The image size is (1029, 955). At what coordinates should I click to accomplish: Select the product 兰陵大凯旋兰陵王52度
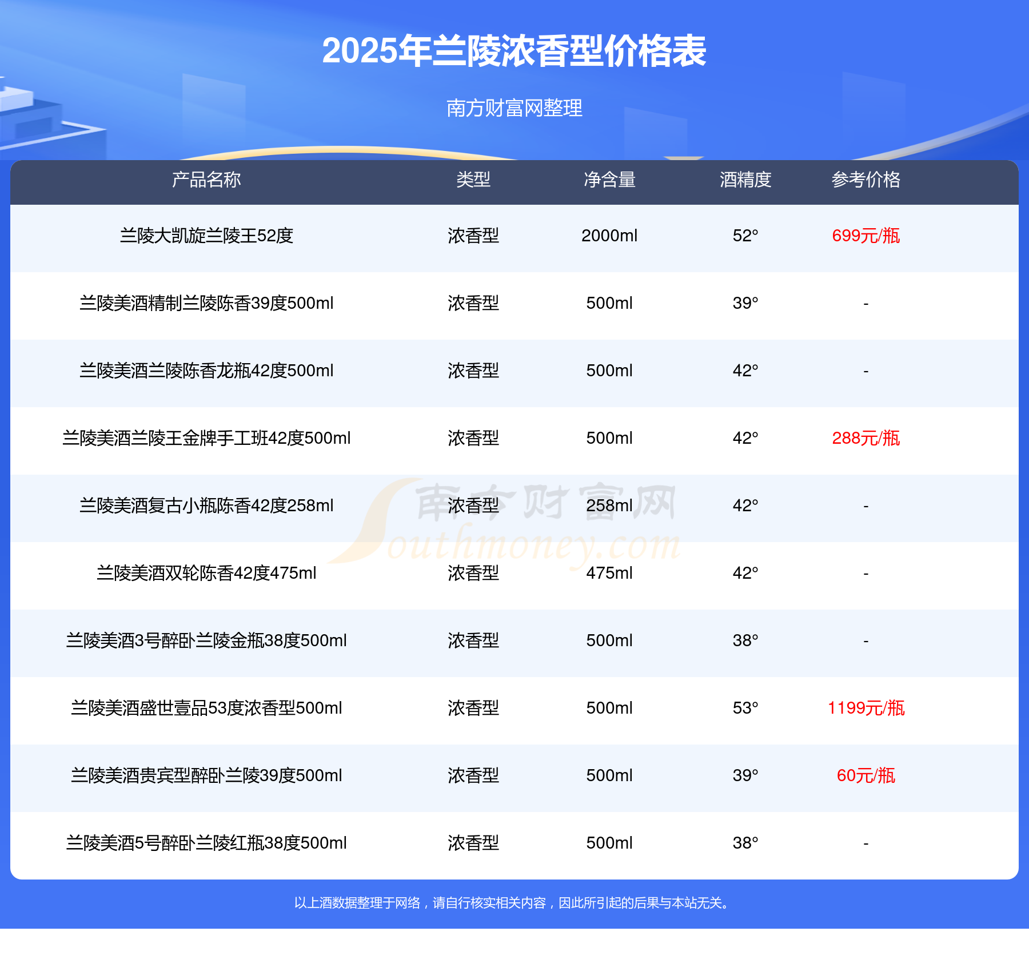(x=206, y=236)
